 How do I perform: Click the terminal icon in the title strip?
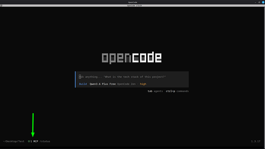[x=1, y=6]
